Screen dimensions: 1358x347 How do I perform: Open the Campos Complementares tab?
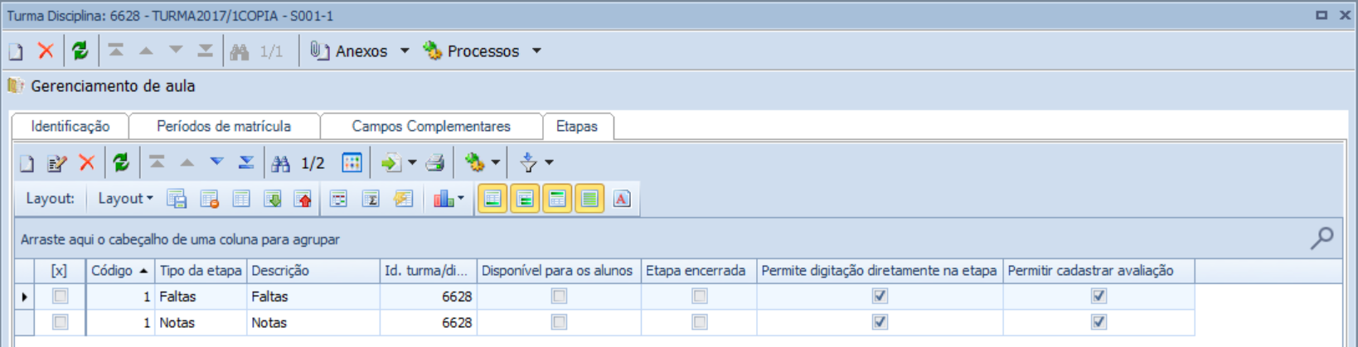pos(431,126)
